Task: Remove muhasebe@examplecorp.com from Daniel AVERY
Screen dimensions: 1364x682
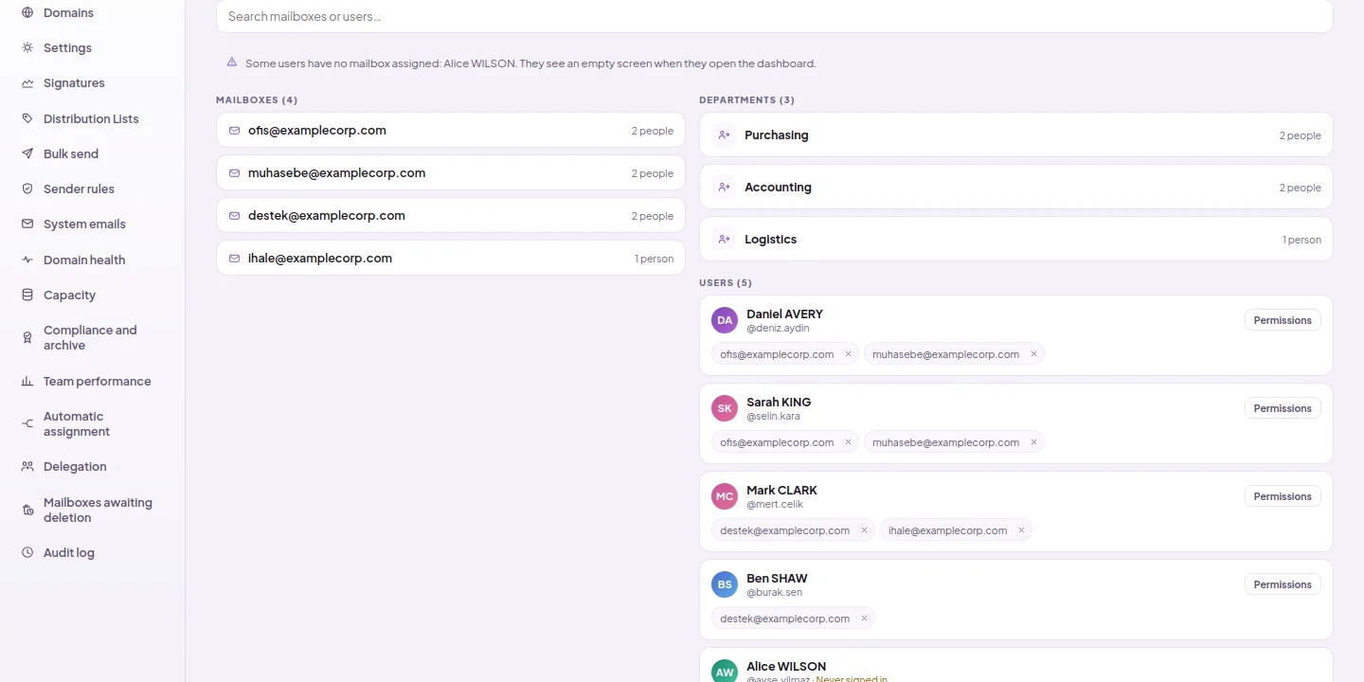Action: [x=1033, y=354]
